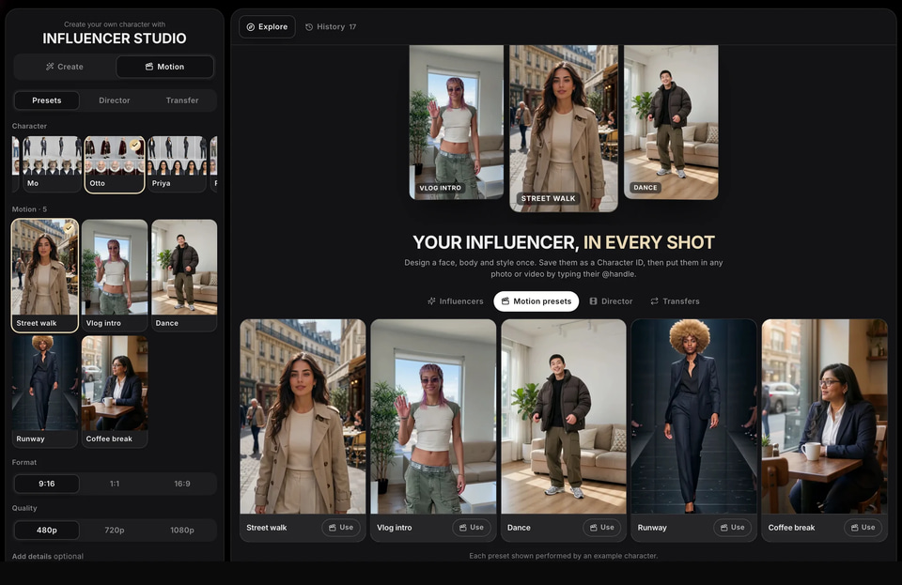Toggle the checkmark badge on Otto
Screen dimensions: 902x585
pyautogui.click(x=135, y=145)
